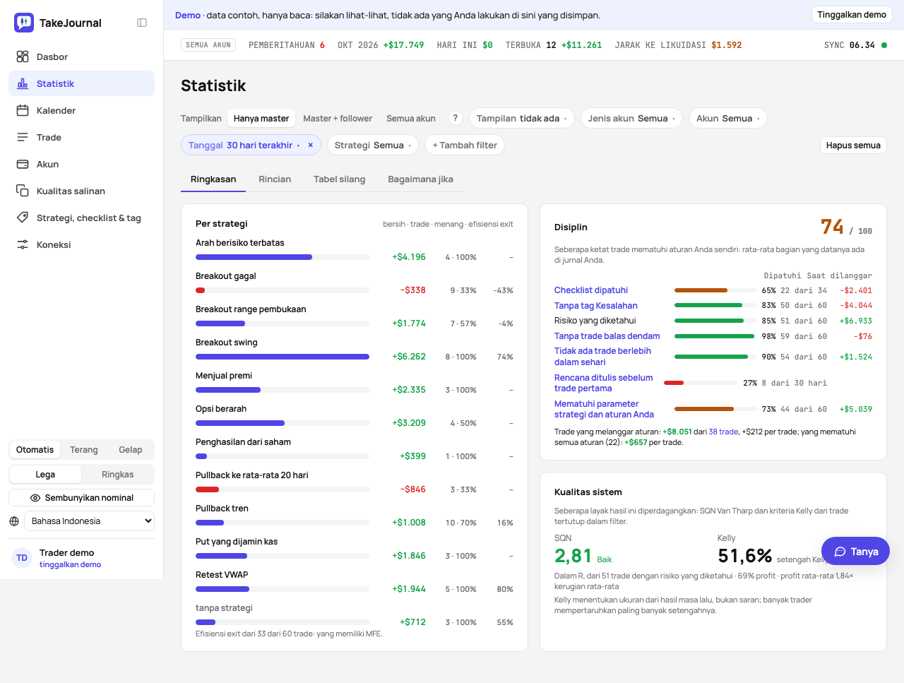Viewport: 904px width, 683px height.
Task: Click the + Tambah filter button
Action: click(465, 145)
